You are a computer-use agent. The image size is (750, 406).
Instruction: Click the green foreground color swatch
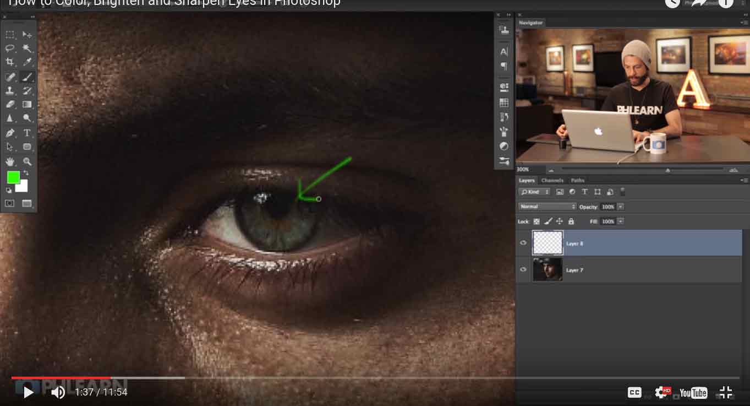[x=13, y=177]
